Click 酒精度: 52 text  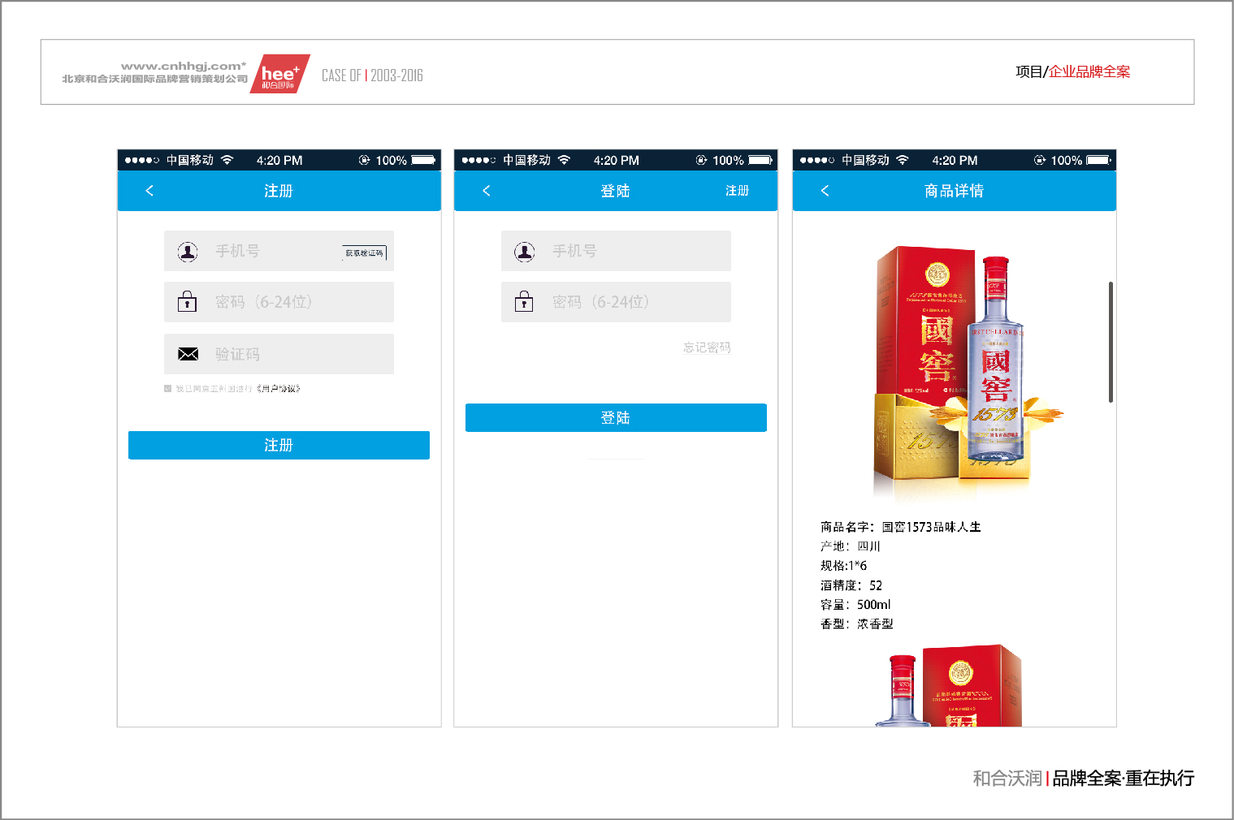tap(851, 585)
